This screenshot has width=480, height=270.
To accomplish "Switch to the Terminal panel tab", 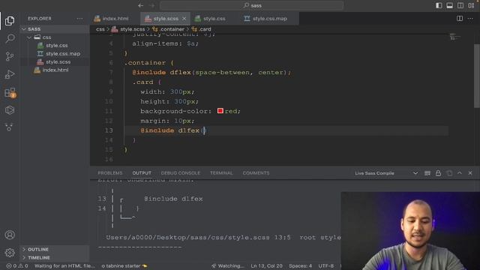I will pyautogui.click(x=221, y=173).
